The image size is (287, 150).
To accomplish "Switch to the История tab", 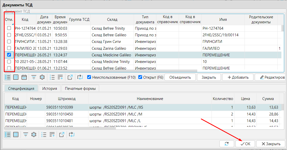I will pos(50,89).
